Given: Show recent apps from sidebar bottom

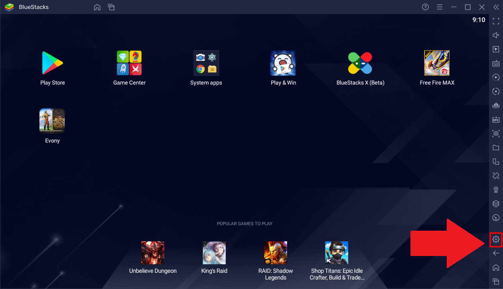Looking at the screenshot, I should (496, 281).
